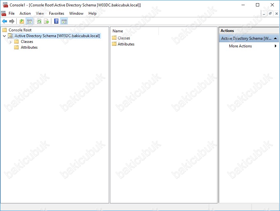The image size is (280, 211).
Task: Click the Refresh toolbar icon
Action: pos(39,21)
